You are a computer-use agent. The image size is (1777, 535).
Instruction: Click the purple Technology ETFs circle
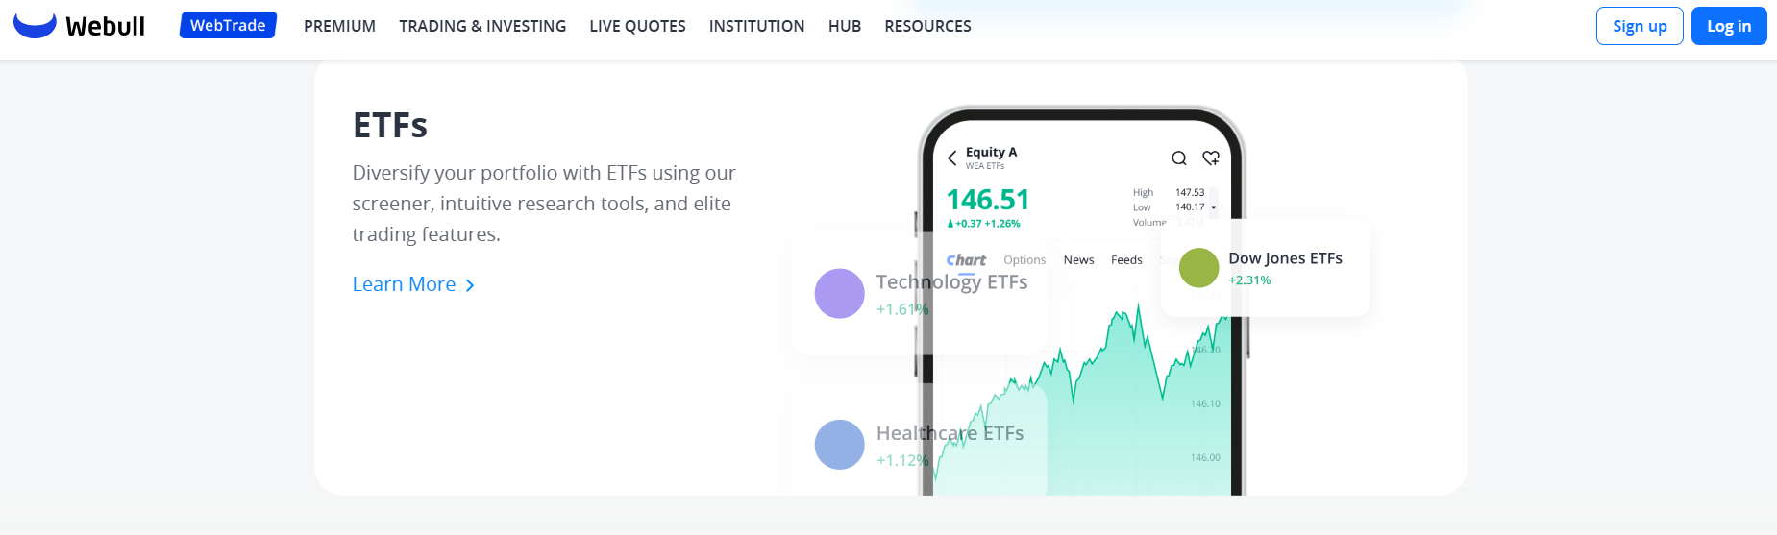pyautogui.click(x=839, y=293)
